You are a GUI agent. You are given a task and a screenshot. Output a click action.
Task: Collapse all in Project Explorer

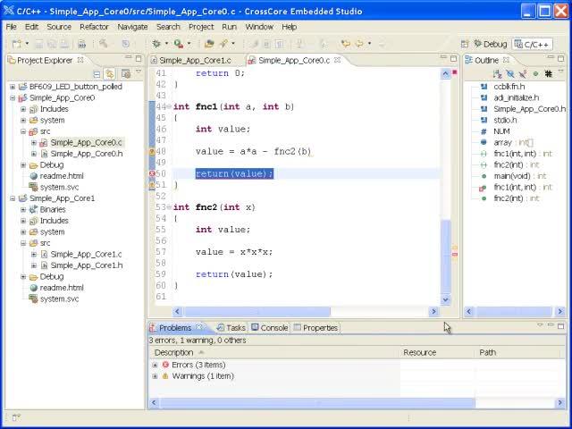(97, 74)
